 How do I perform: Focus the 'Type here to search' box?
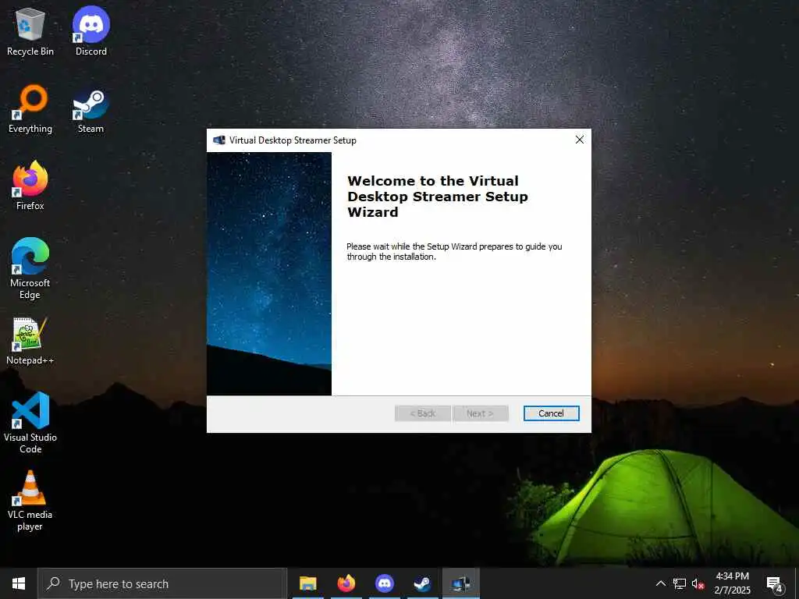coord(162,583)
